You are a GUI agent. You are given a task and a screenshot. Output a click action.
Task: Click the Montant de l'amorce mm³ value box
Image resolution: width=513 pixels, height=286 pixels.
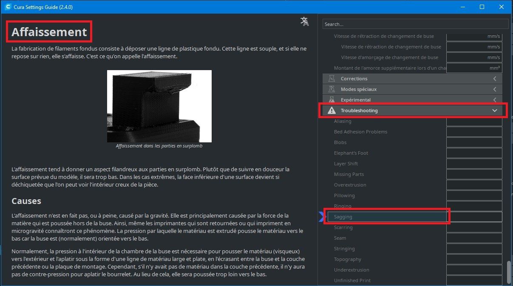coord(474,68)
